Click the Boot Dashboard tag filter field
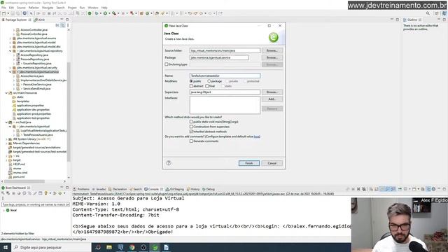 click(x=36, y=204)
